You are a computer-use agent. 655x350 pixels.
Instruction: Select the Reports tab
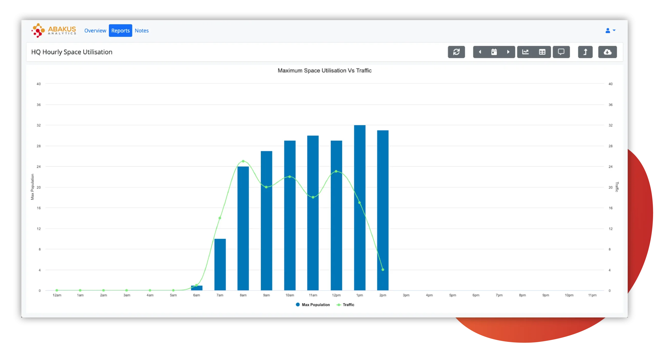pyautogui.click(x=120, y=30)
